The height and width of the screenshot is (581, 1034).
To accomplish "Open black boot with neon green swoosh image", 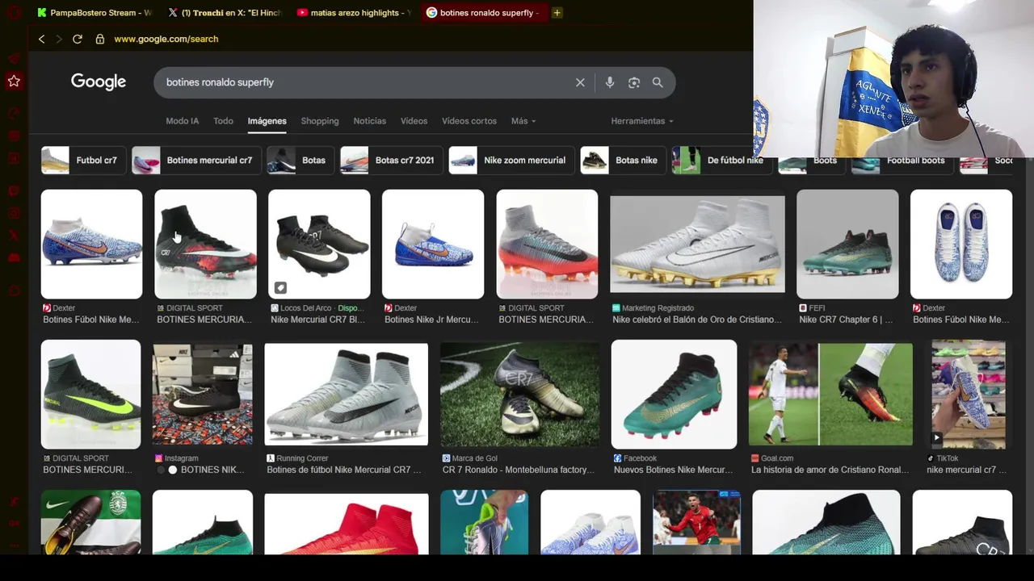I will 90,395.
